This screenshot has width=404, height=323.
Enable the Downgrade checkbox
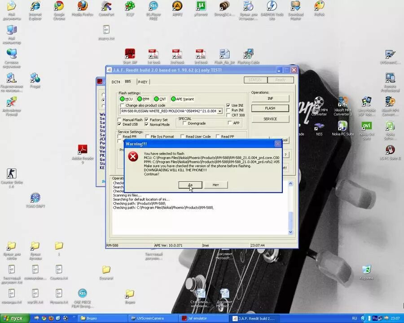[x=184, y=123]
